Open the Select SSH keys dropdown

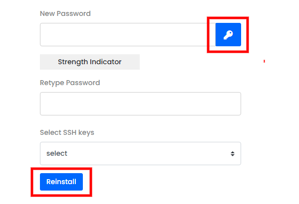click(x=140, y=153)
